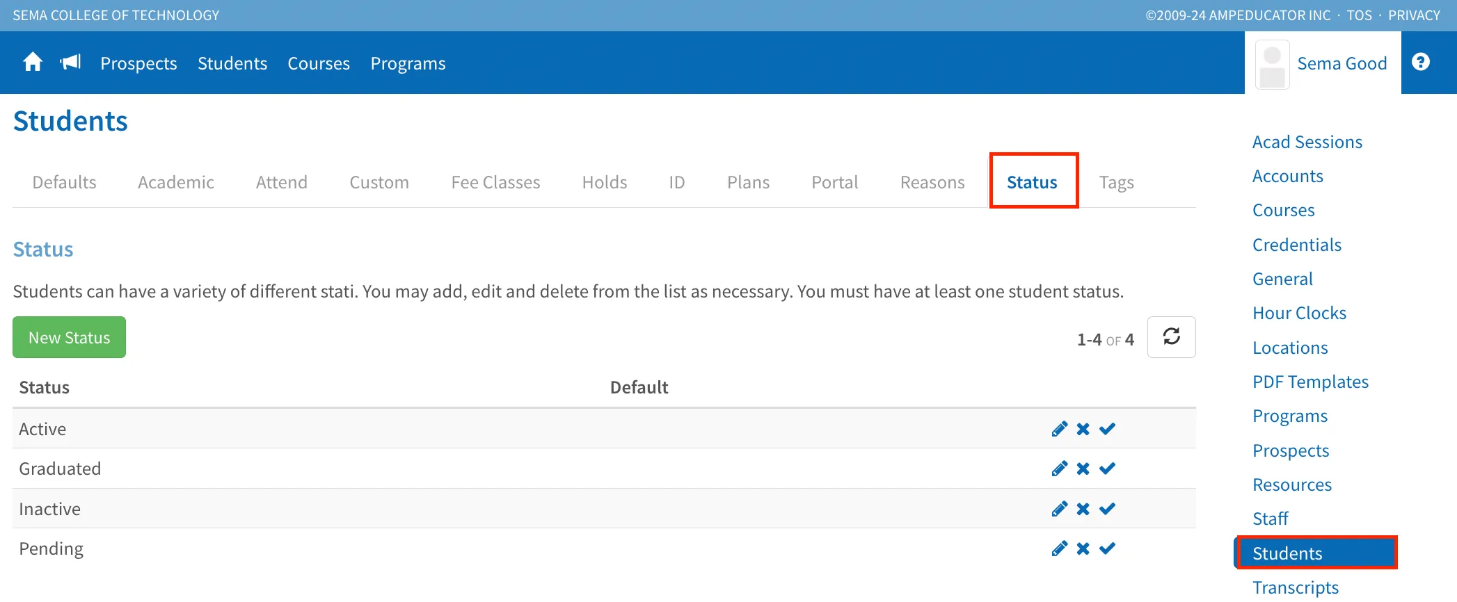Click the refresh list icon button
The image size is (1457, 602).
point(1172,337)
